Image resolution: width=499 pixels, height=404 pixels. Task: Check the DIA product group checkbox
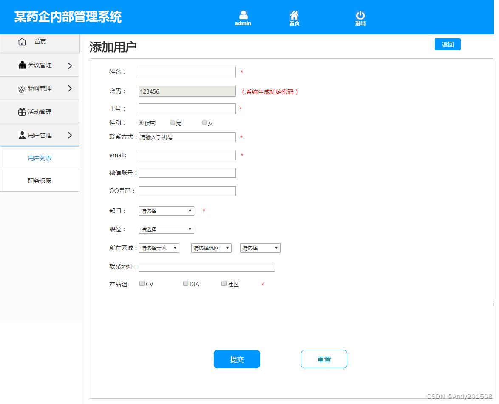point(186,283)
